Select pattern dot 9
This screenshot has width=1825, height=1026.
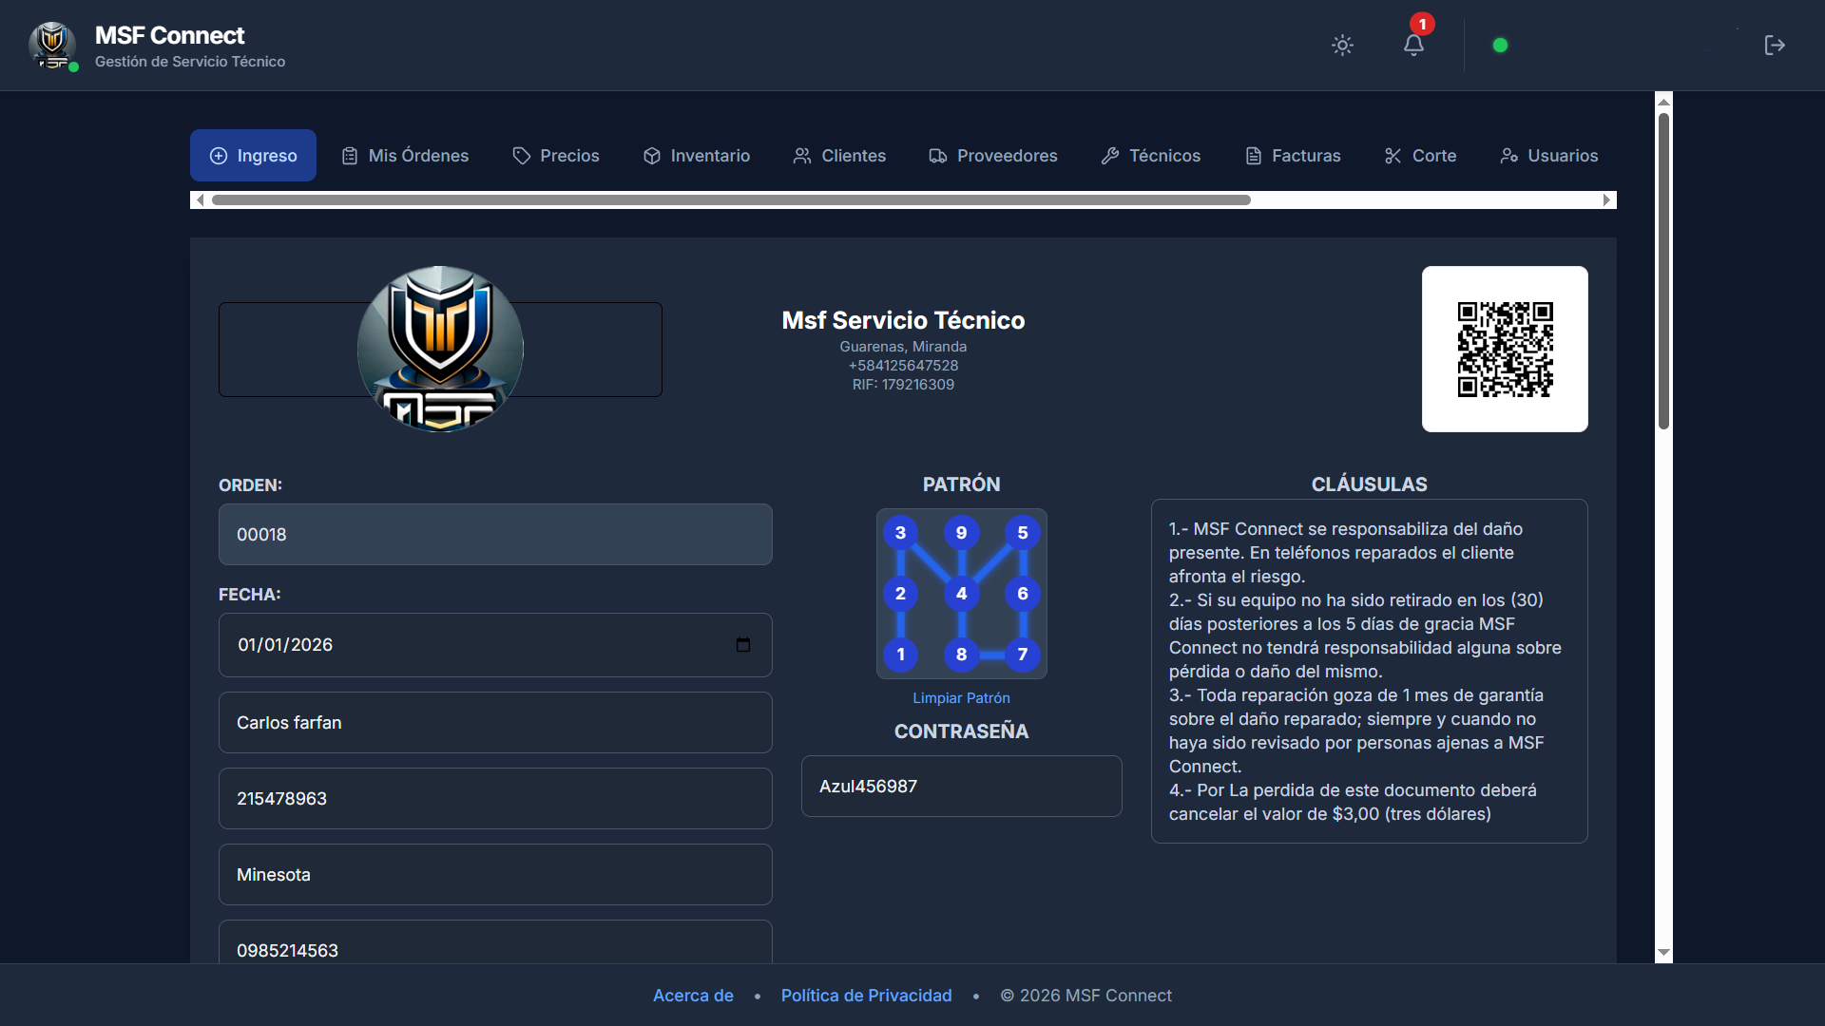click(961, 533)
